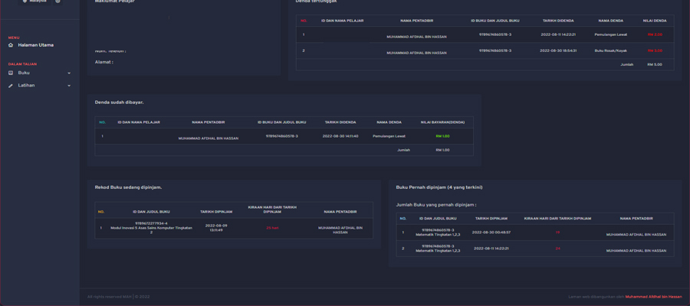Expand the Latihan dropdown arrow

(69, 86)
